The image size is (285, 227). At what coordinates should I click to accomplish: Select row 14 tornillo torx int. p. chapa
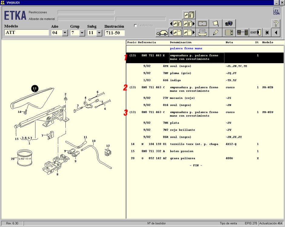coord(205,144)
